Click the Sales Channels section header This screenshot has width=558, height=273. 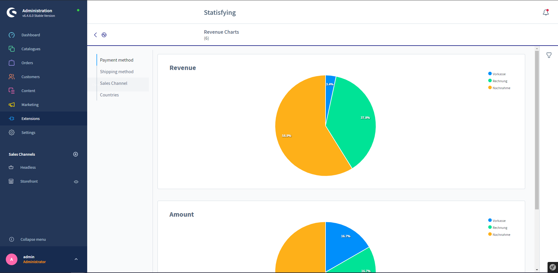(22, 154)
